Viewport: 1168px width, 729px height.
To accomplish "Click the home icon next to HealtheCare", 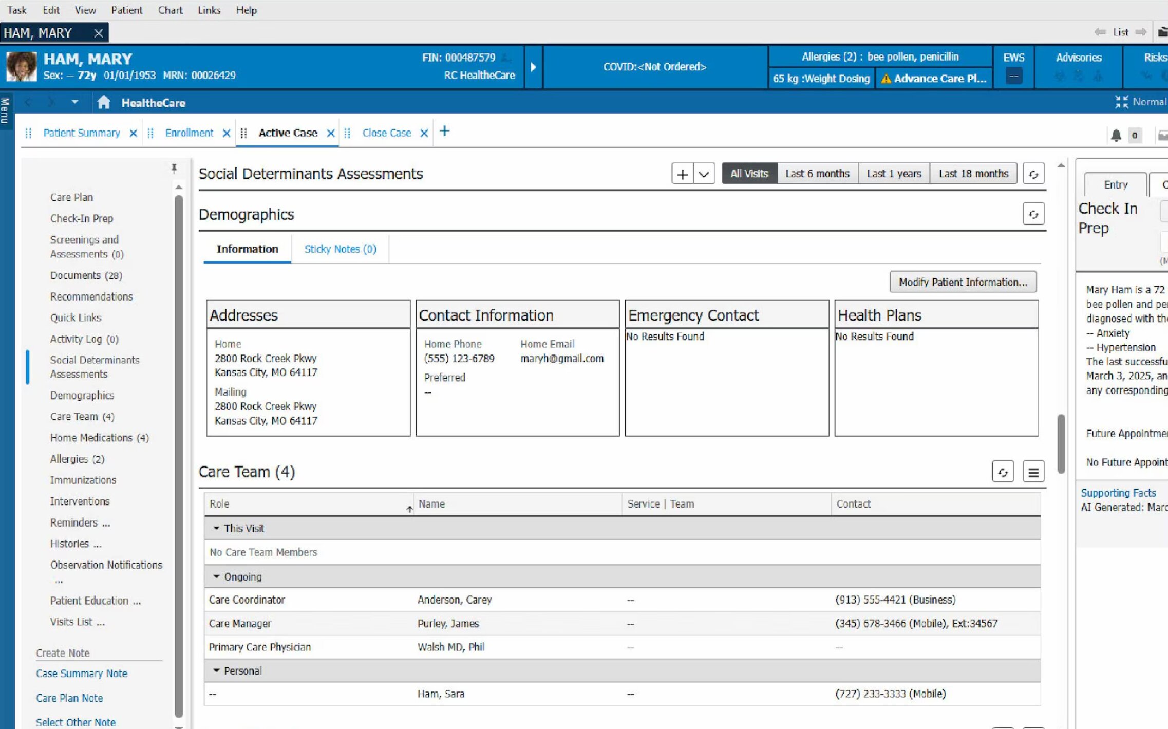I will pos(104,102).
